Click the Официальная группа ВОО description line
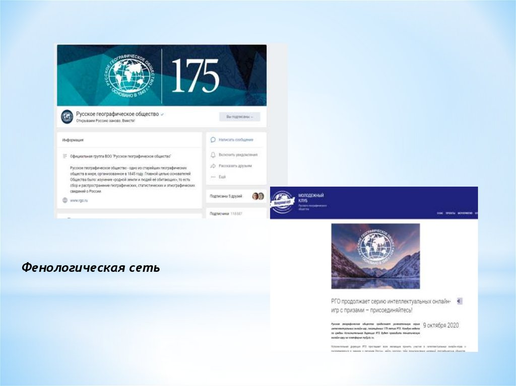Viewport: 516px width, 386px height. point(120,156)
